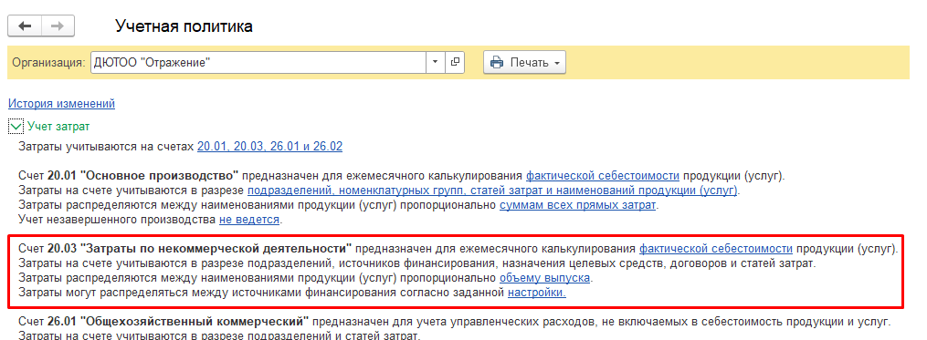Click the настройки link
This screenshot has width=927, height=340.
[x=537, y=293]
